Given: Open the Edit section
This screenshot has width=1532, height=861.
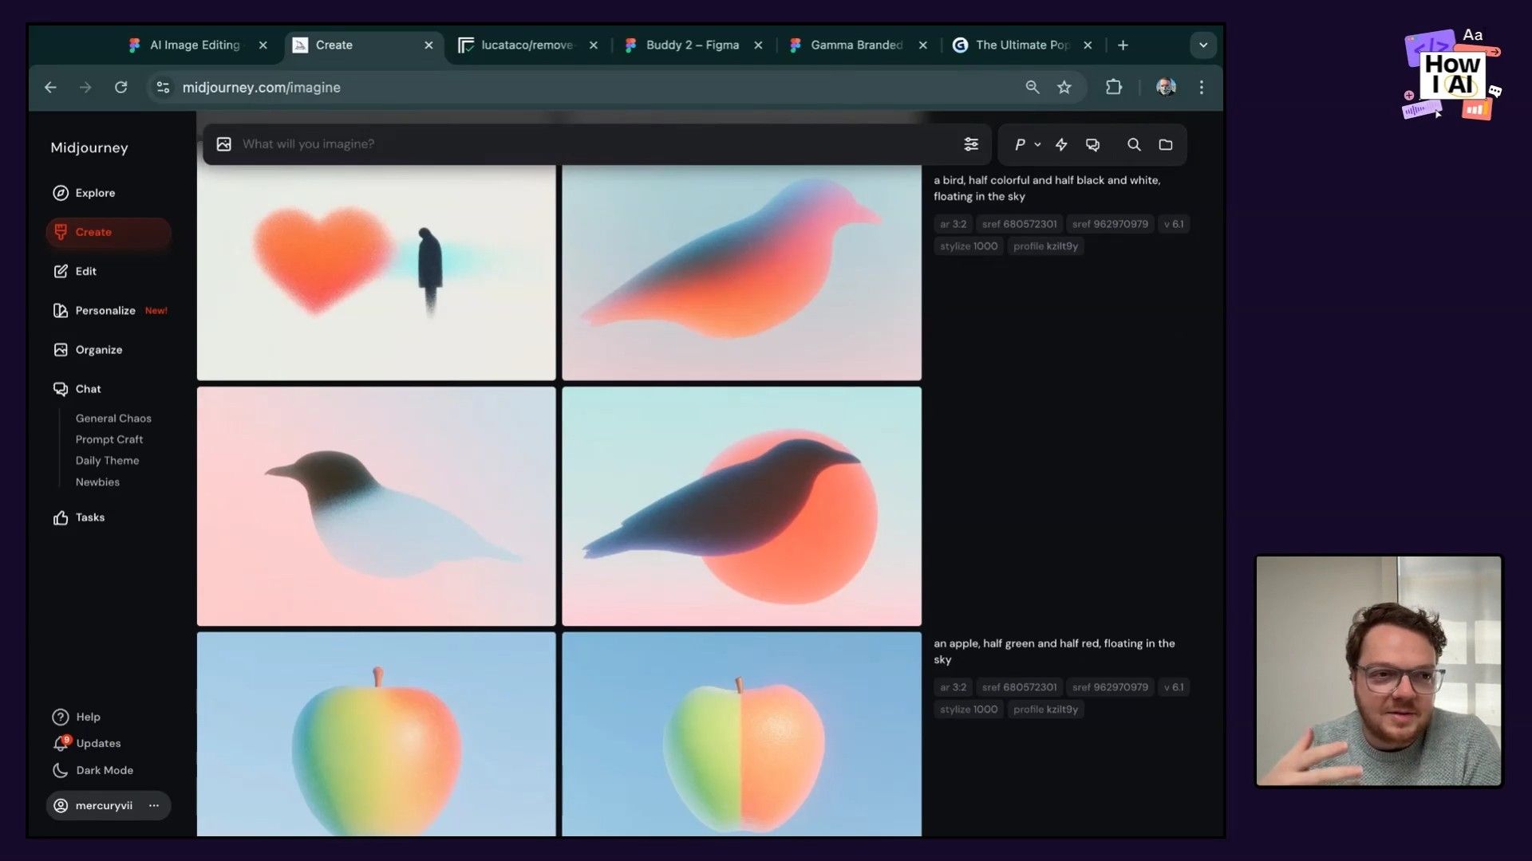Looking at the screenshot, I should coord(74,271).
